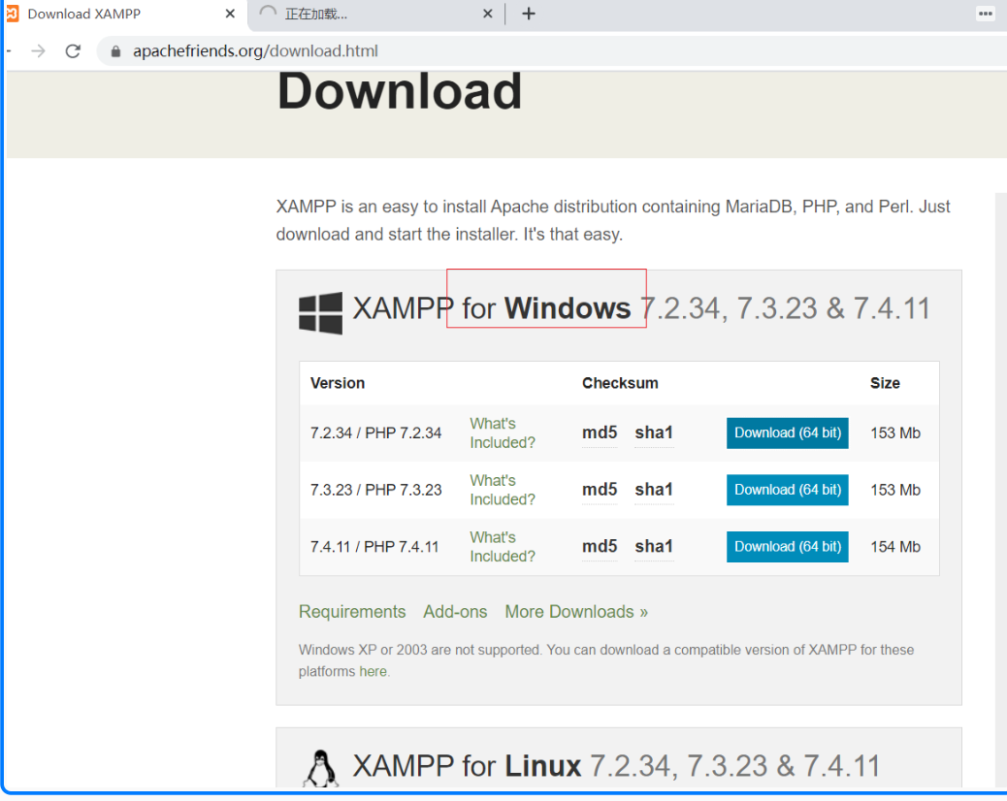Close the Download XAMPP tab
The image size is (1007, 801).
point(230,14)
